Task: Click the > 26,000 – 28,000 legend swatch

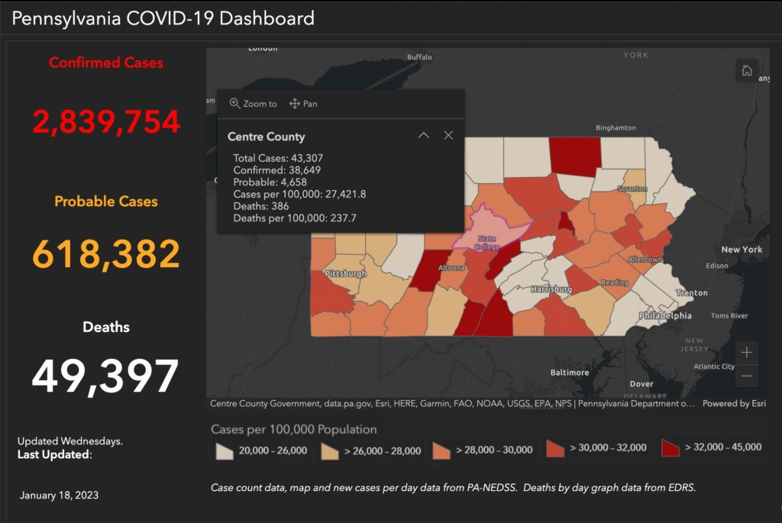Action: 330,451
